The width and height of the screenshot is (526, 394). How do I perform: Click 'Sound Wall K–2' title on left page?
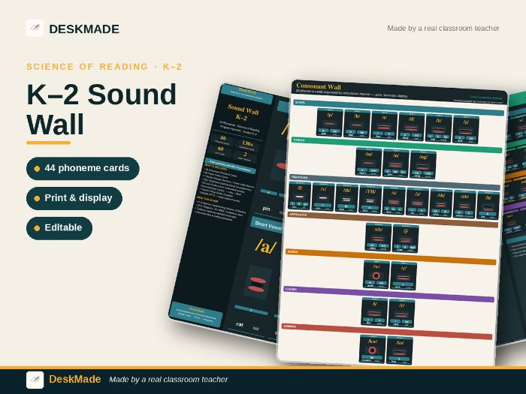(243, 113)
